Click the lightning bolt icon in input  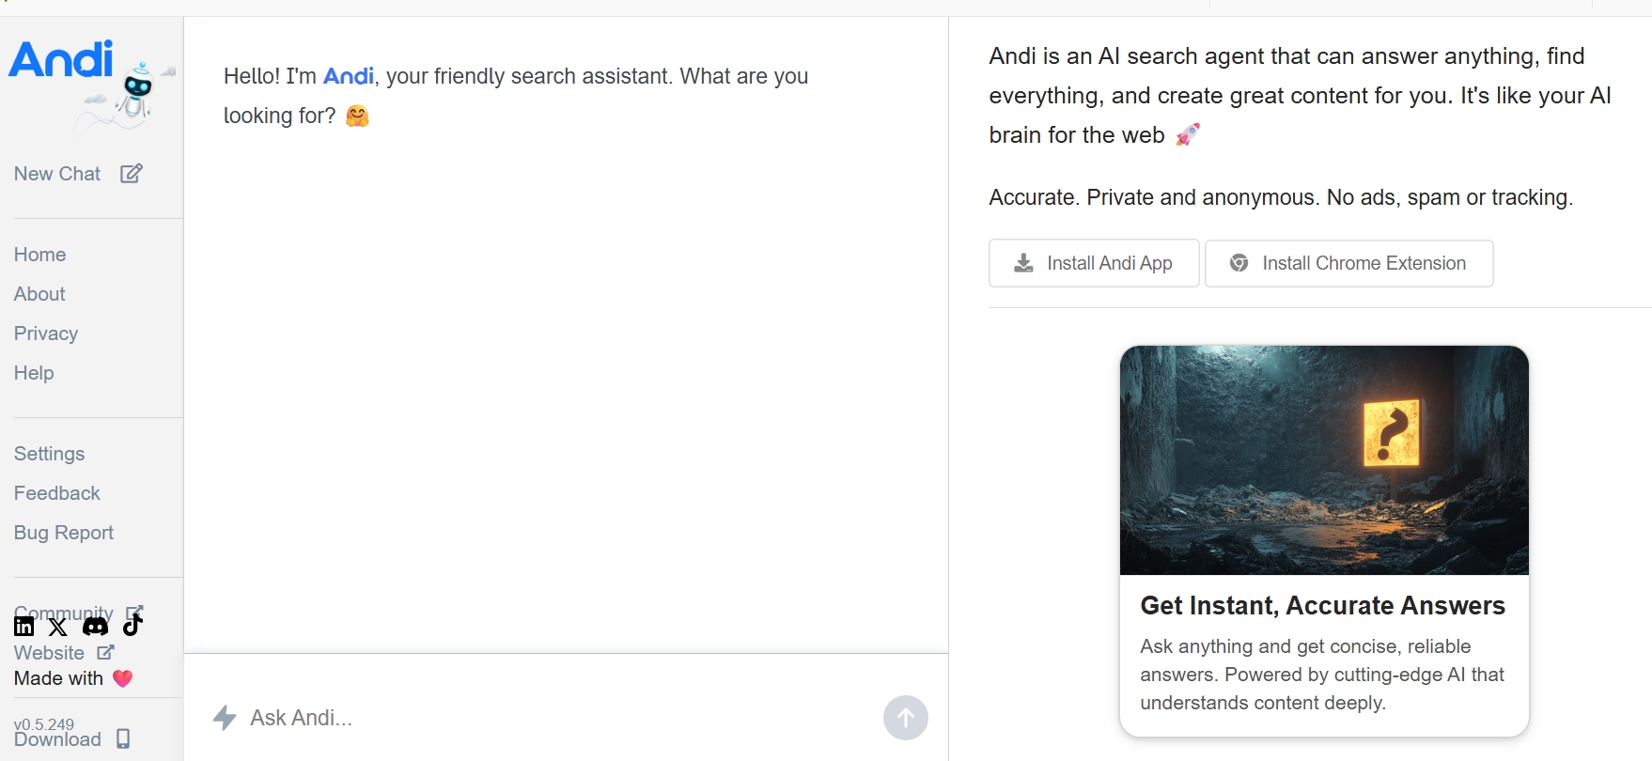(225, 718)
